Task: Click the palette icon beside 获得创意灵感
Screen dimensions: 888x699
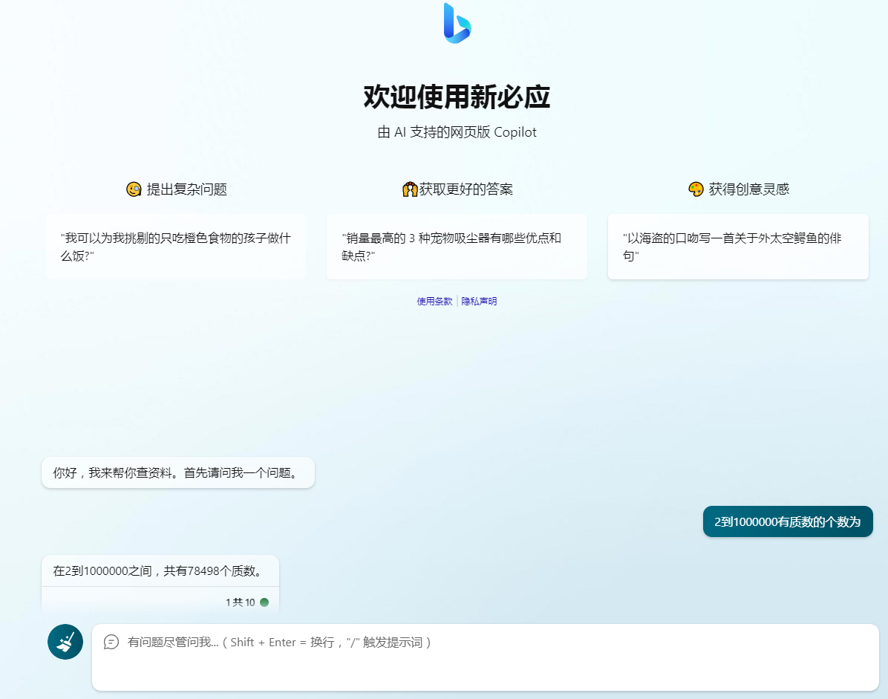Action: (x=694, y=189)
